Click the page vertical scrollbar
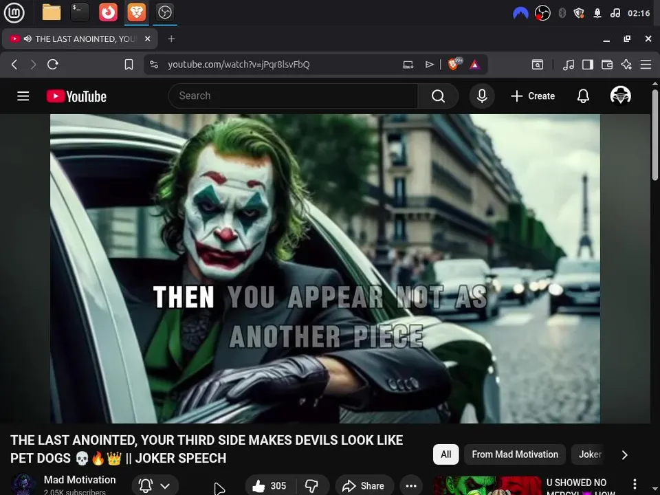Image resolution: width=660 pixels, height=495 pixels. coord(655,135)
